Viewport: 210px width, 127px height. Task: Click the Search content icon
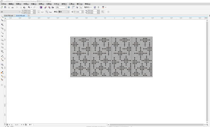point(41,7)
